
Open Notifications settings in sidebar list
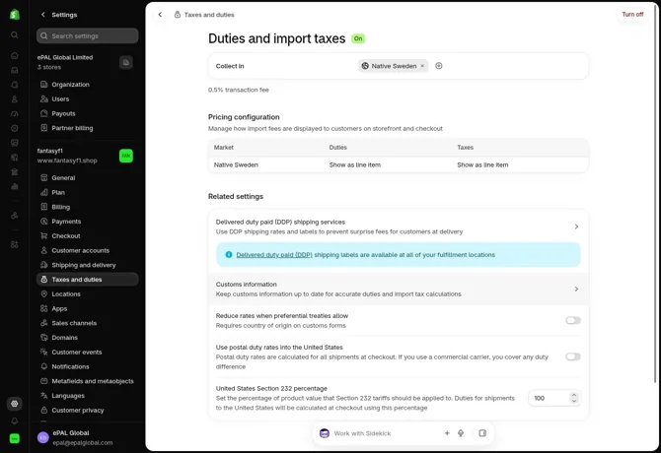[87, 366]
